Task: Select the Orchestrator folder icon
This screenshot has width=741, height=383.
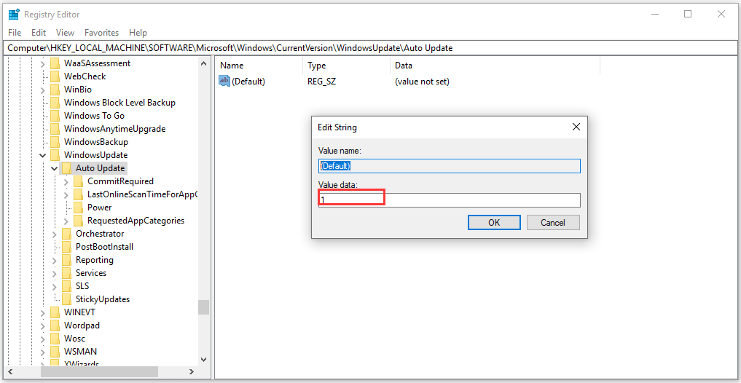Action: click(66, 234)
